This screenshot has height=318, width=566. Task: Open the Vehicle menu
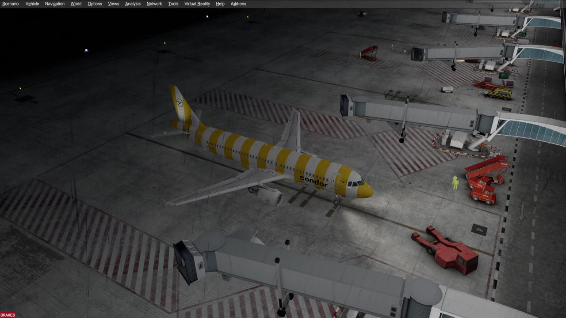pyautogui.click(x=32, y=4)
